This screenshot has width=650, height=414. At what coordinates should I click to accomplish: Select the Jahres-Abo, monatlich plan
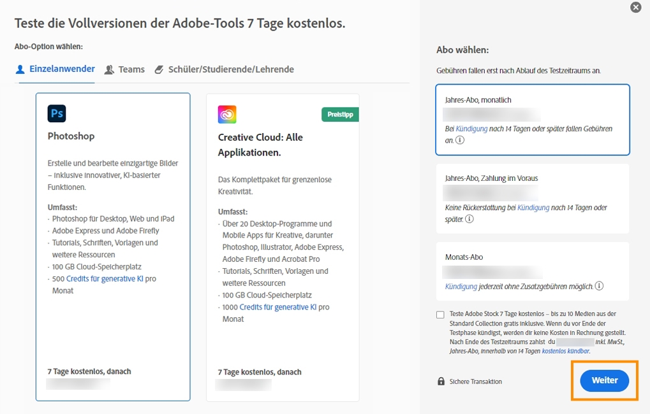532,119
